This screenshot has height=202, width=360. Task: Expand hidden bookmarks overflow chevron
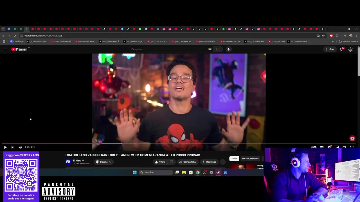tap(333, 42)
